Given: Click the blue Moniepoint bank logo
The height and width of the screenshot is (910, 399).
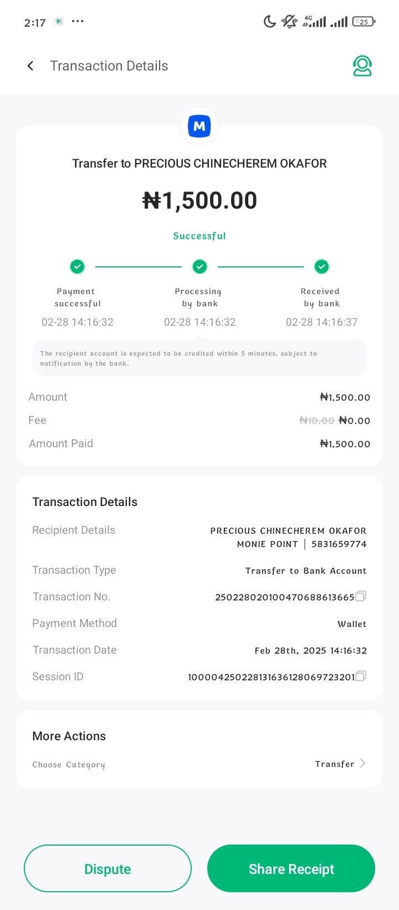Looking at the screenshot, I should coord(199,127).
